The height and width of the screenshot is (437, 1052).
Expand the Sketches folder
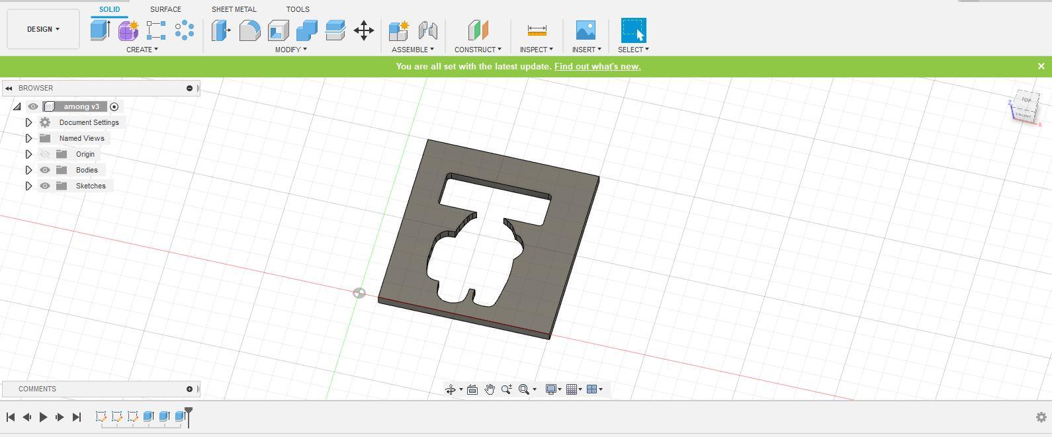point(28,186)
